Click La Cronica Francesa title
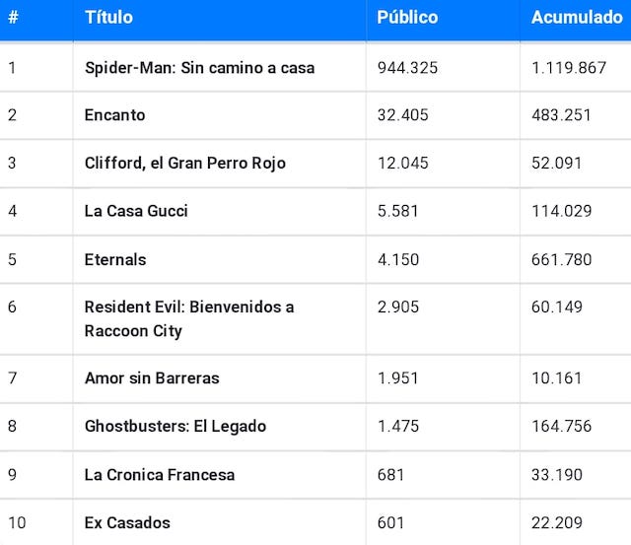The image size is (631, 545). [x=160, y=475]
